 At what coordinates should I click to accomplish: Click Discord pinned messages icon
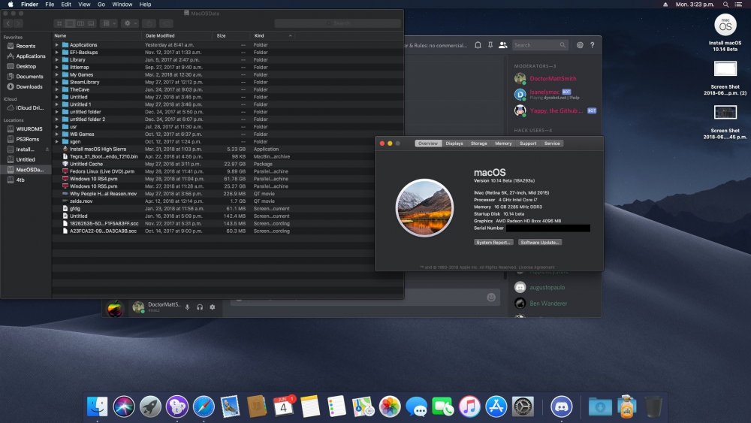tap(490, 45)
